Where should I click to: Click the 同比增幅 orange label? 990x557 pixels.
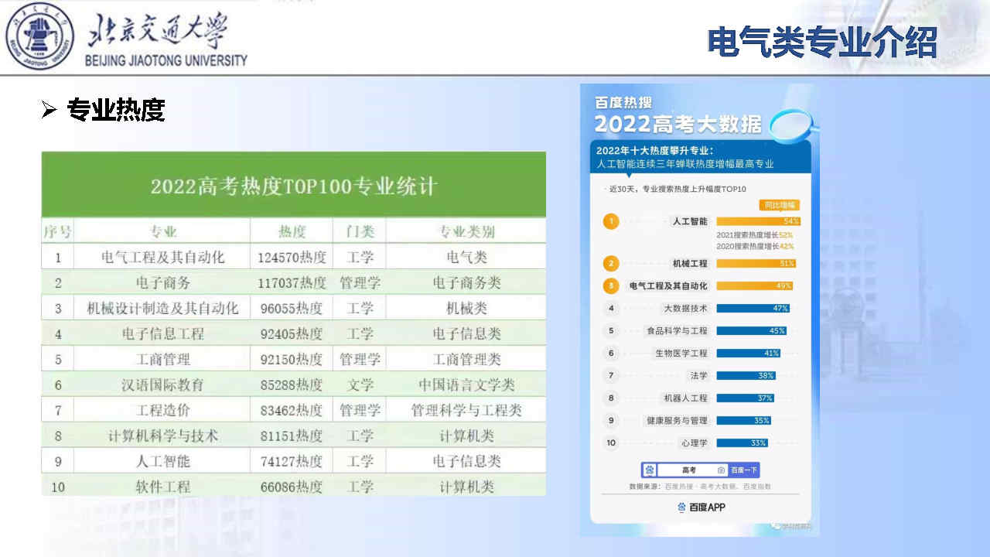[x=780, y=205]
